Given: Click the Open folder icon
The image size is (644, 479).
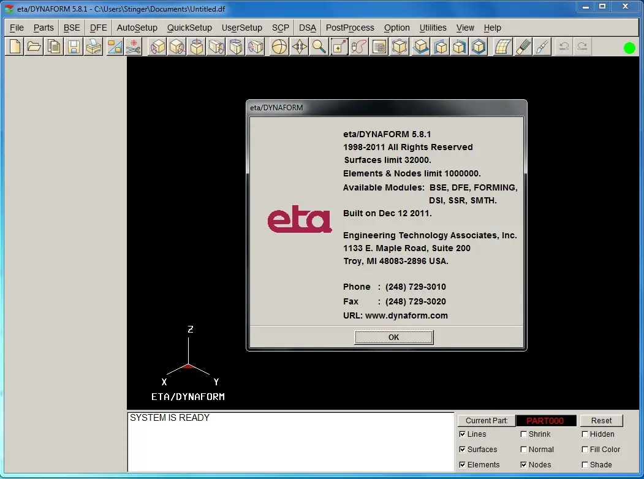Looking at the screenshot, I should (x=34, y=47).
